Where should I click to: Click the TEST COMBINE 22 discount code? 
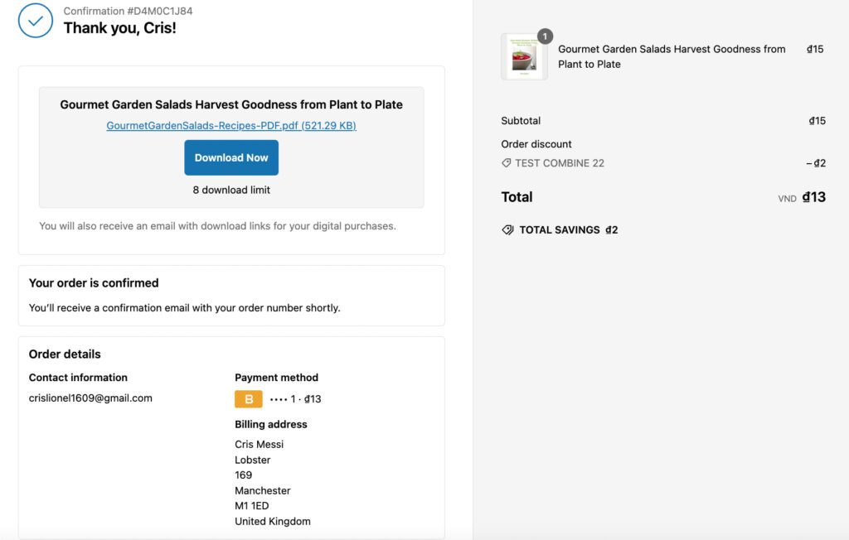pyautogui.click(x=560, y=163)
